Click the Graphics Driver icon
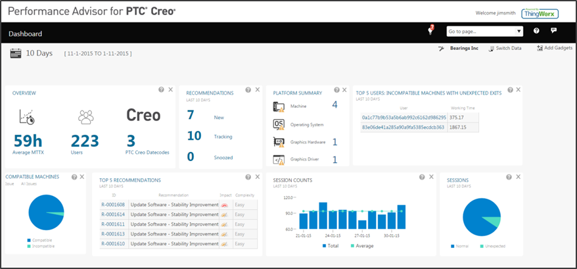 pyautogui.click(x=277, y=159)
